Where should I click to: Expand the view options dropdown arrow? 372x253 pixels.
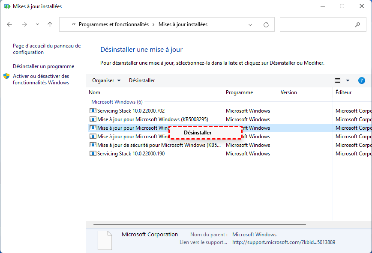pyautogui.click(x=348, y=80)
